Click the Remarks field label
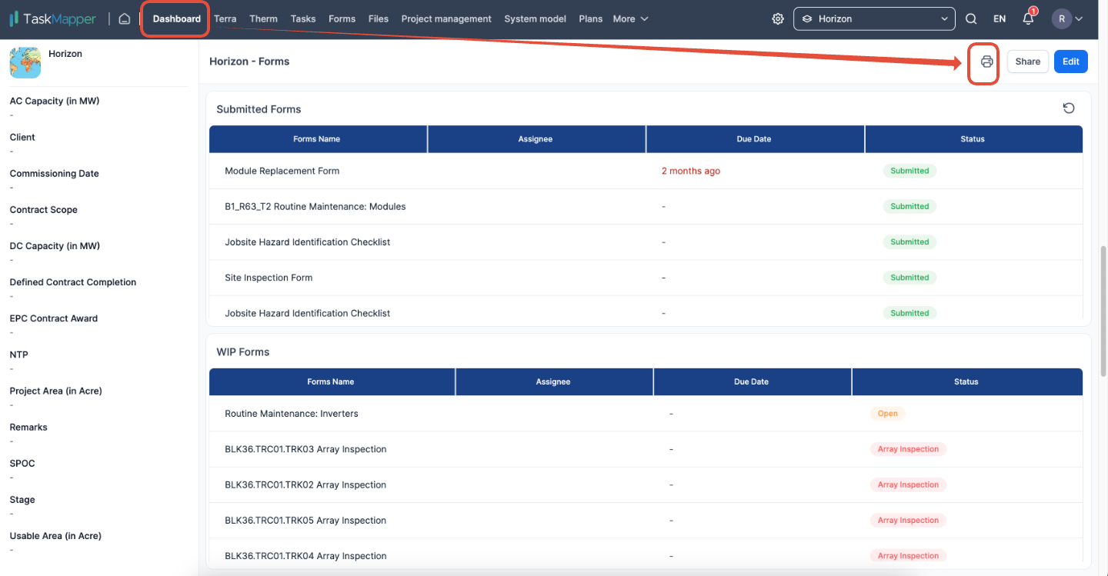 coord(28,427)
